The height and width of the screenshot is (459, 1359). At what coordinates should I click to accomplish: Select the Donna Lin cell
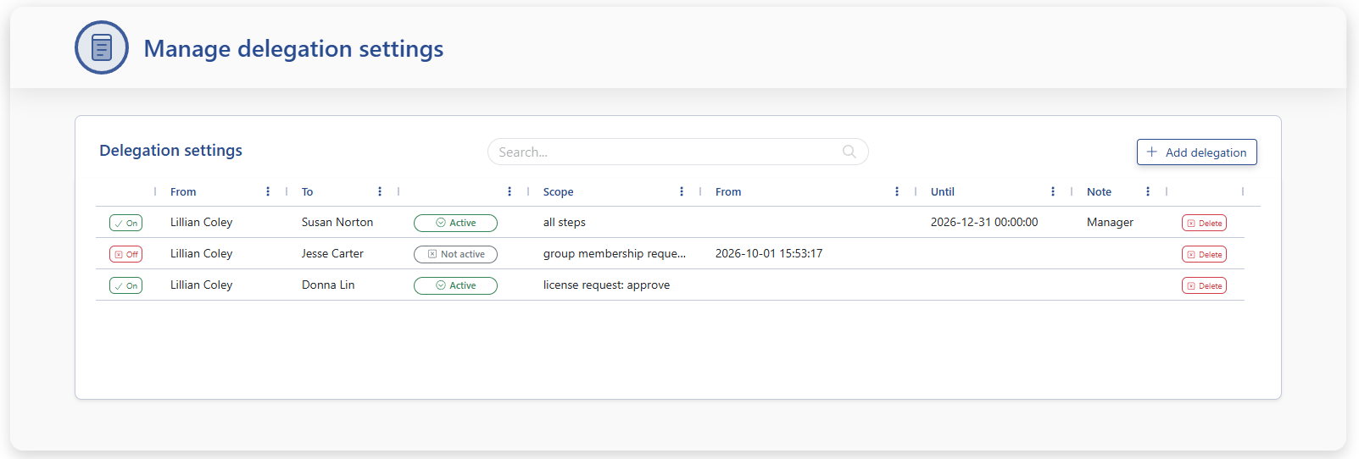328,285
